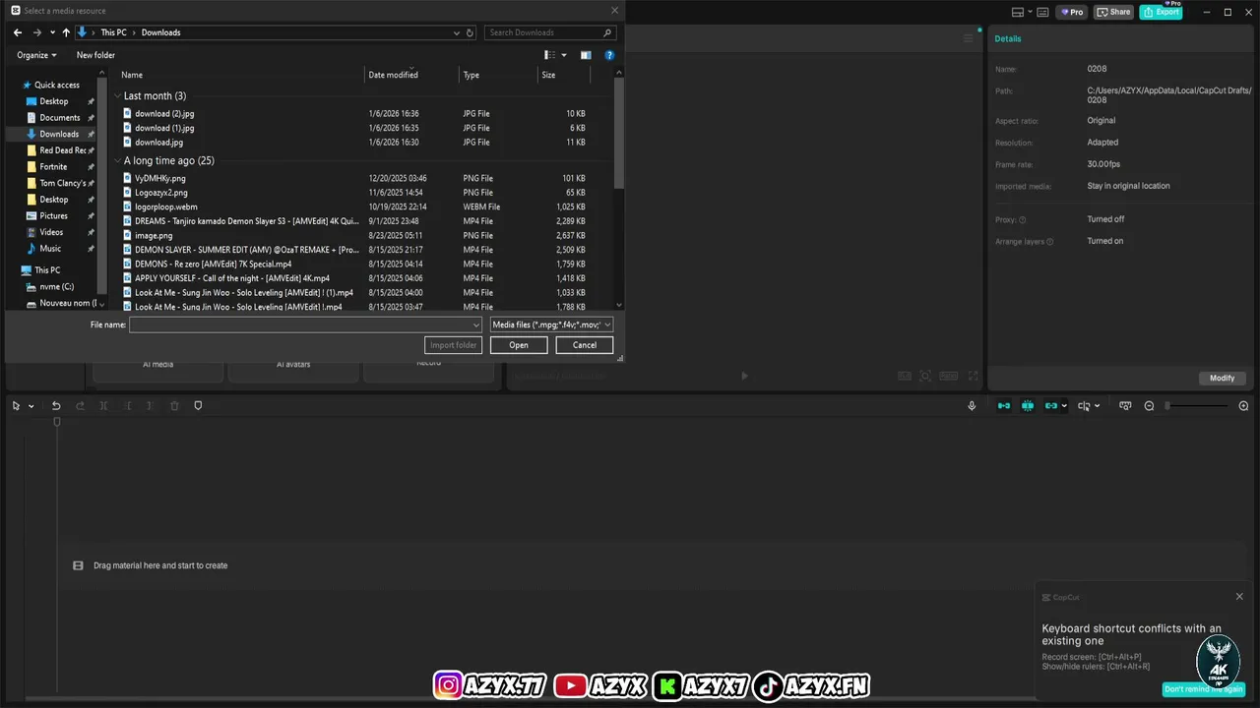This screenshot has height=708, width=1260.
Task: Open the recent locations dropdown arrow
Action: click(x=52, y=32)
